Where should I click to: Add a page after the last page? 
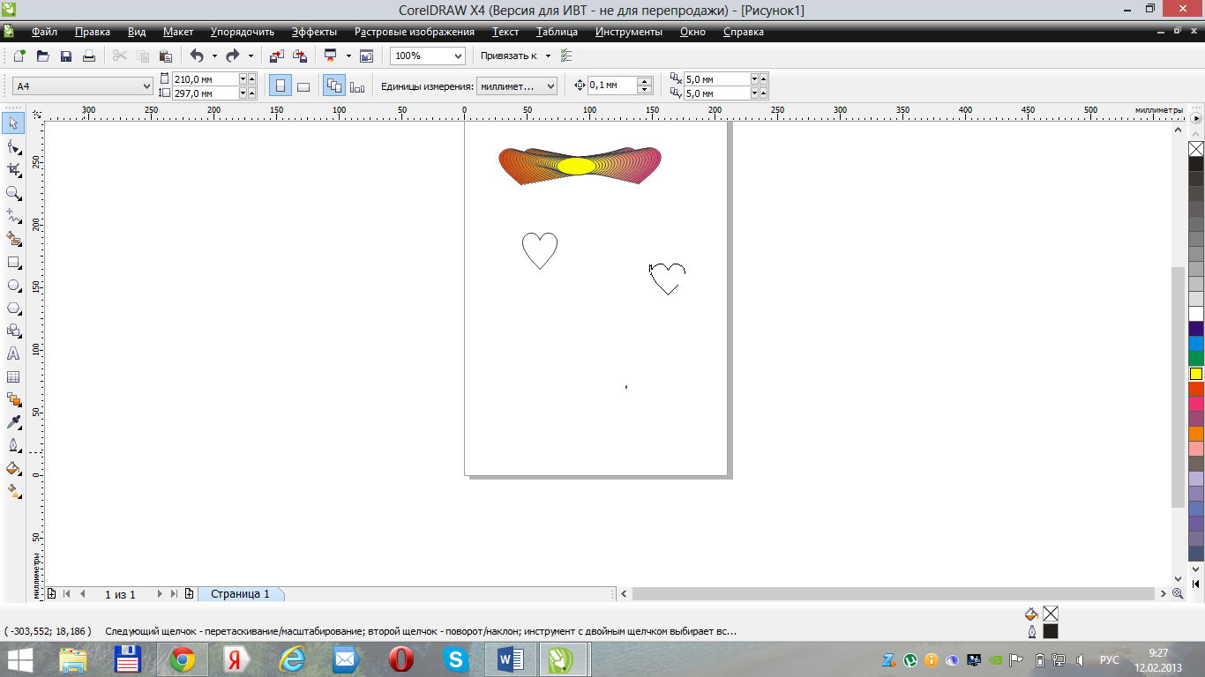pos(190,594)
